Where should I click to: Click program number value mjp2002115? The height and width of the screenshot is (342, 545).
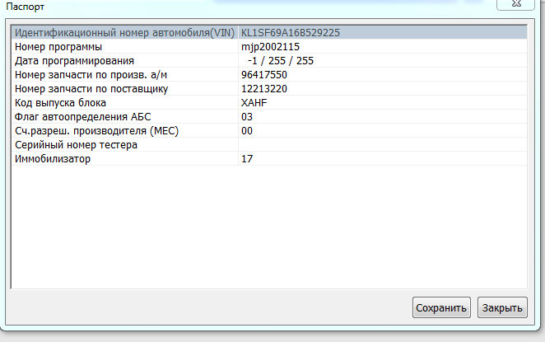tap(270, 47)
